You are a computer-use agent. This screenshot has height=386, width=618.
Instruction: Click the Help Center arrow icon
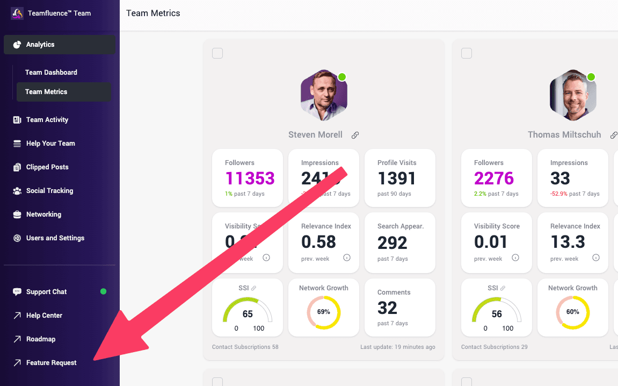(17, 316)
